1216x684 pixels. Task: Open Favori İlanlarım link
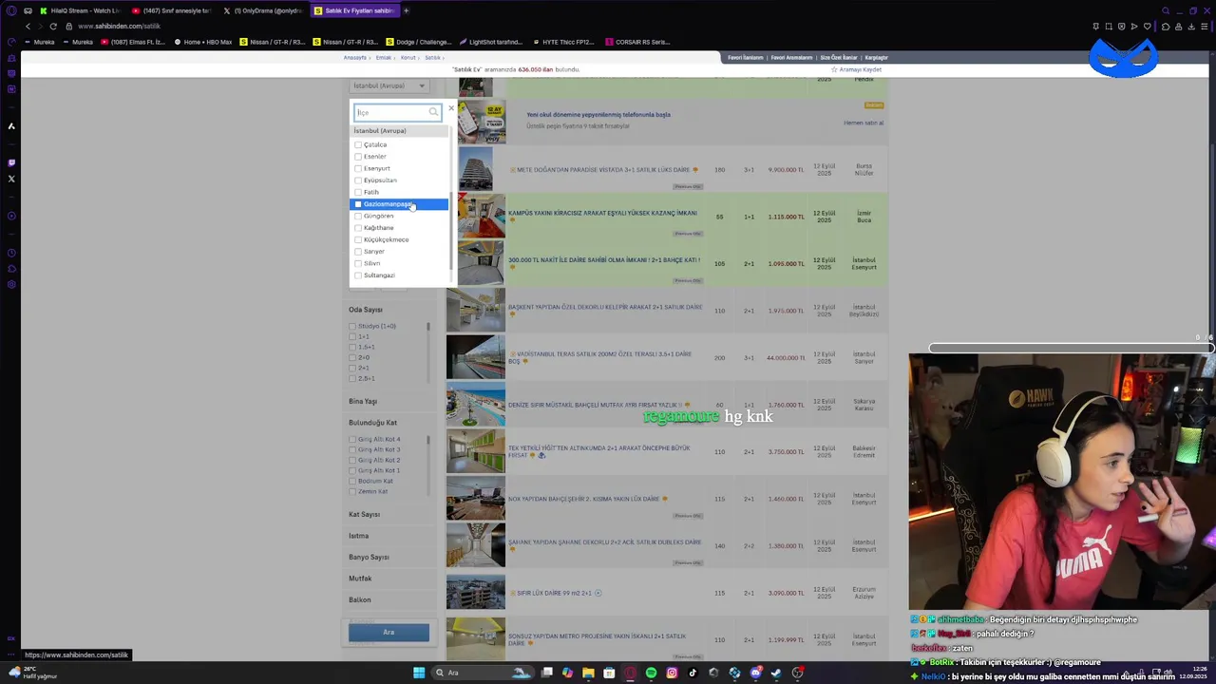coord(746,57)
